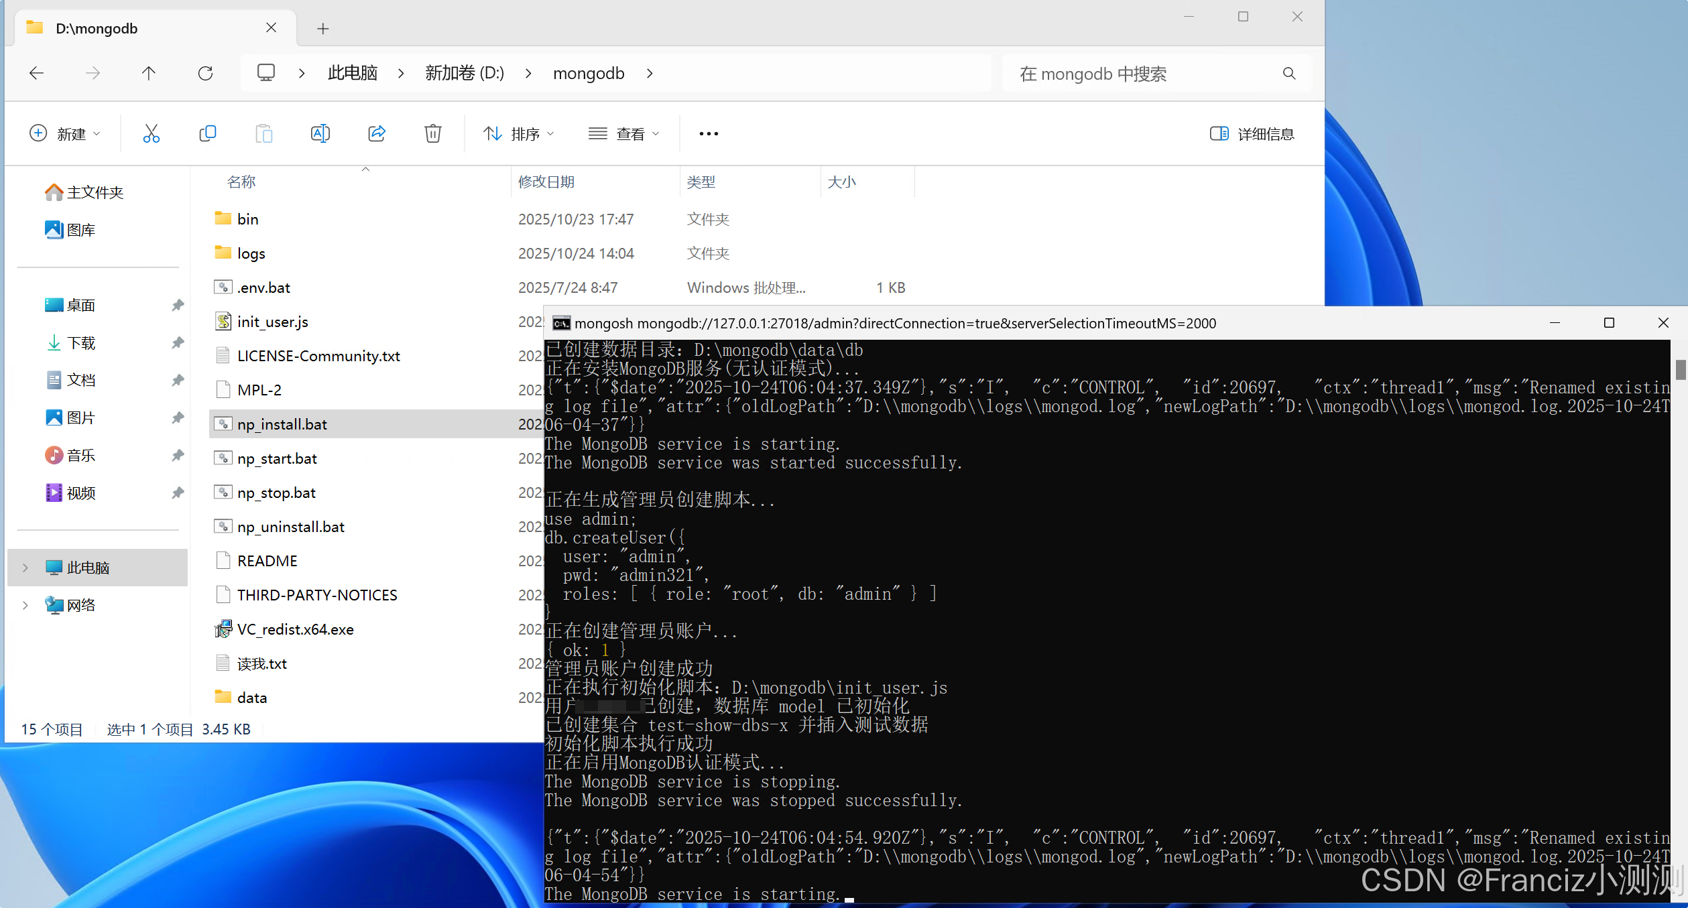Click the Copy icon in toolbar
1688x908 pixels.
tap(208, 134)
